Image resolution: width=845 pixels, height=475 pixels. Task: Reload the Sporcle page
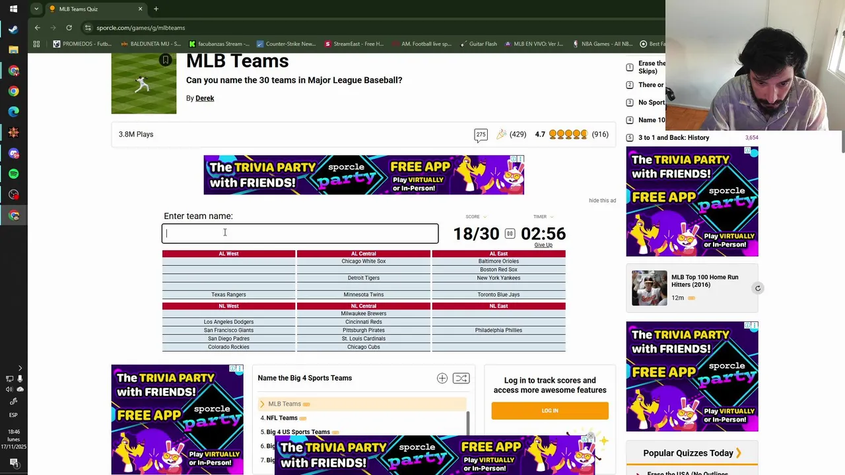[69, 28]
